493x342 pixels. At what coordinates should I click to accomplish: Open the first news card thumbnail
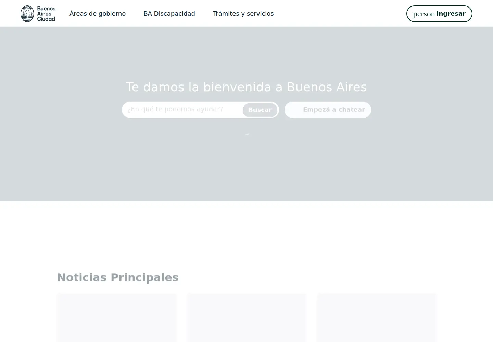click(x=117, y=318)
